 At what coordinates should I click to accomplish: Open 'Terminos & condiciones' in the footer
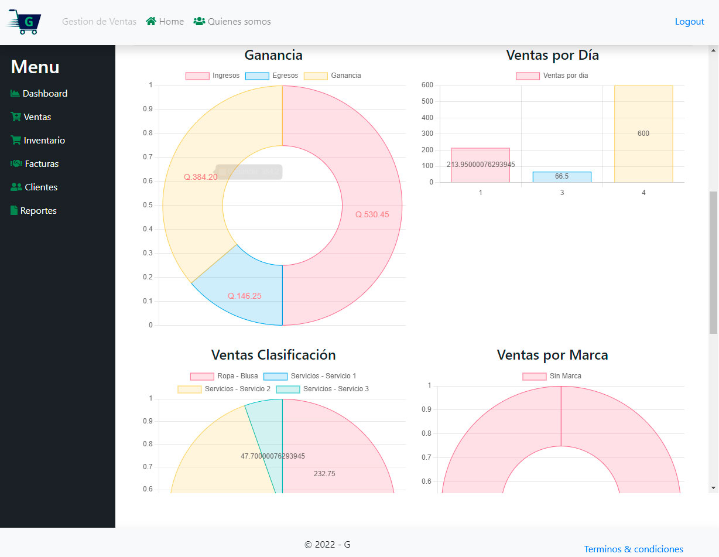click(634, 549)
